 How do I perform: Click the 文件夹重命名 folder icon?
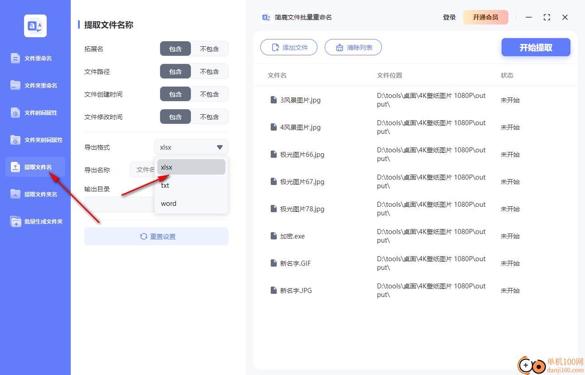tap(15, 85)
